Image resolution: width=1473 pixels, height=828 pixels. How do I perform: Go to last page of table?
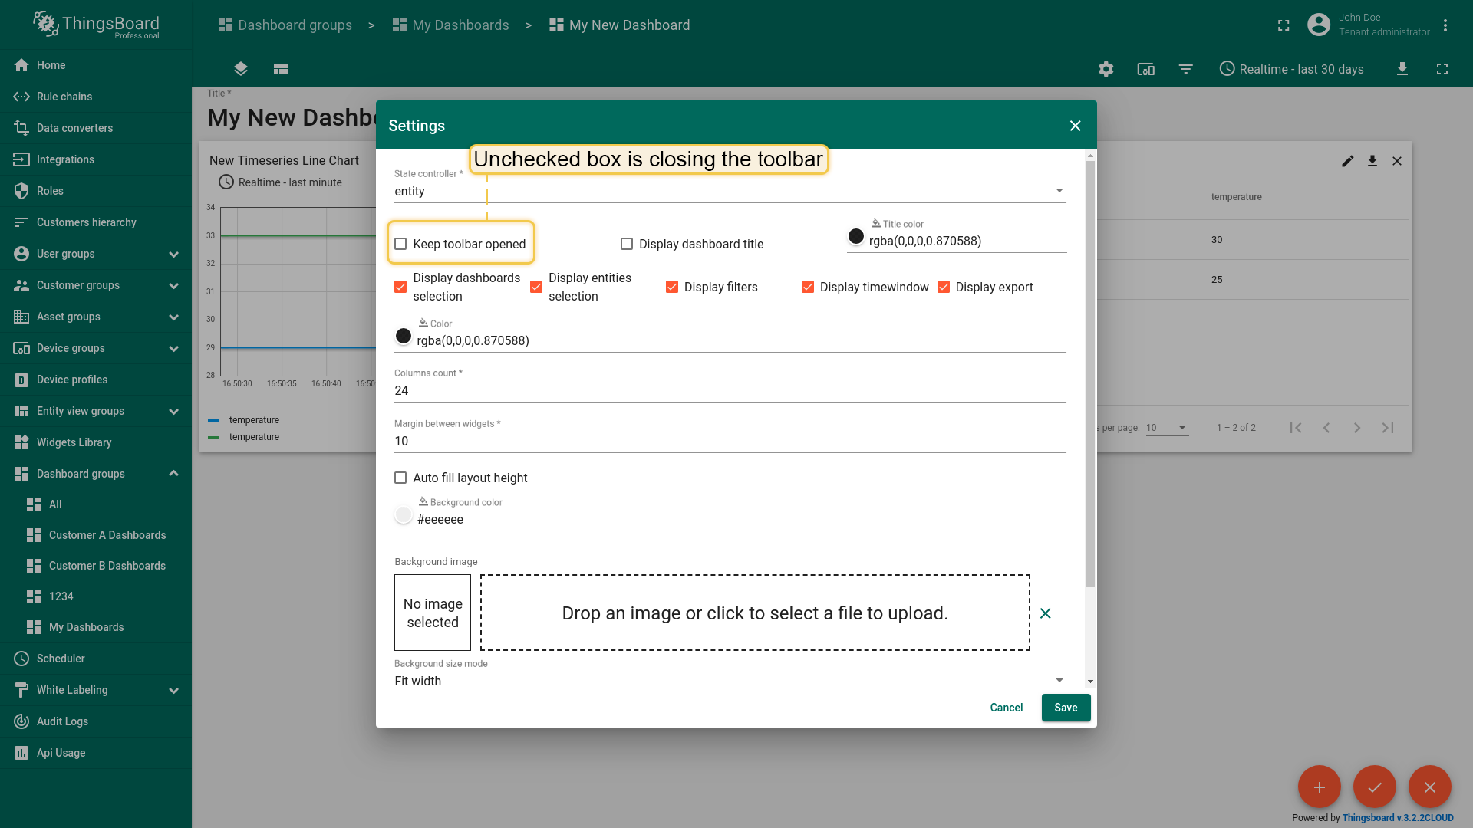tap(1388, 428)
